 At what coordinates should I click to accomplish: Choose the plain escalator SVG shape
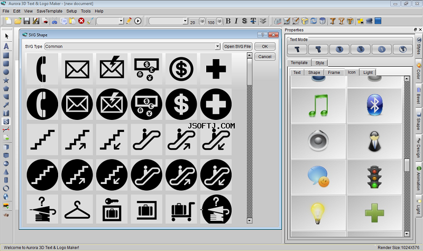click(x=146, y=140)
